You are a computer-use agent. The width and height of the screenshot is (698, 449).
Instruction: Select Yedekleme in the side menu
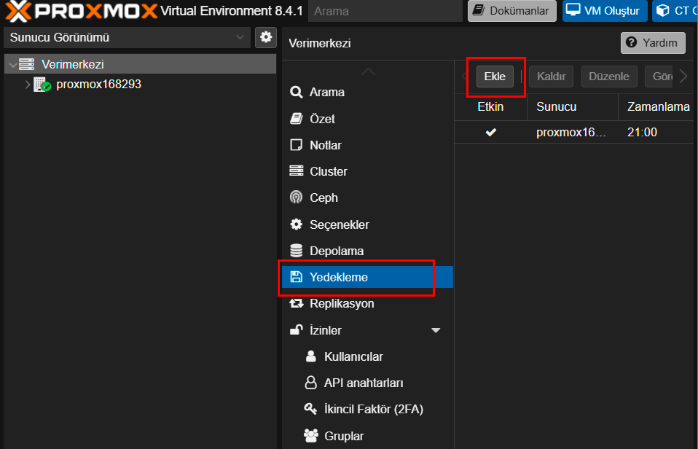click(x=338, y=277)
